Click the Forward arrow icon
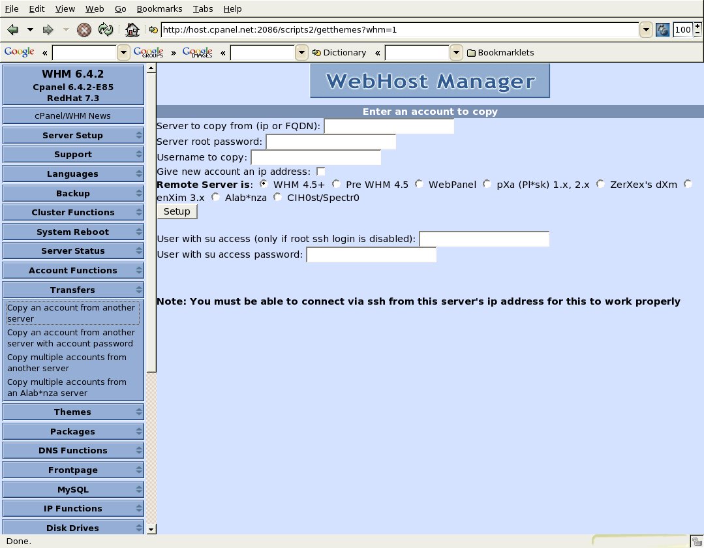Screen dimensions: 704x548 (48, 29)
